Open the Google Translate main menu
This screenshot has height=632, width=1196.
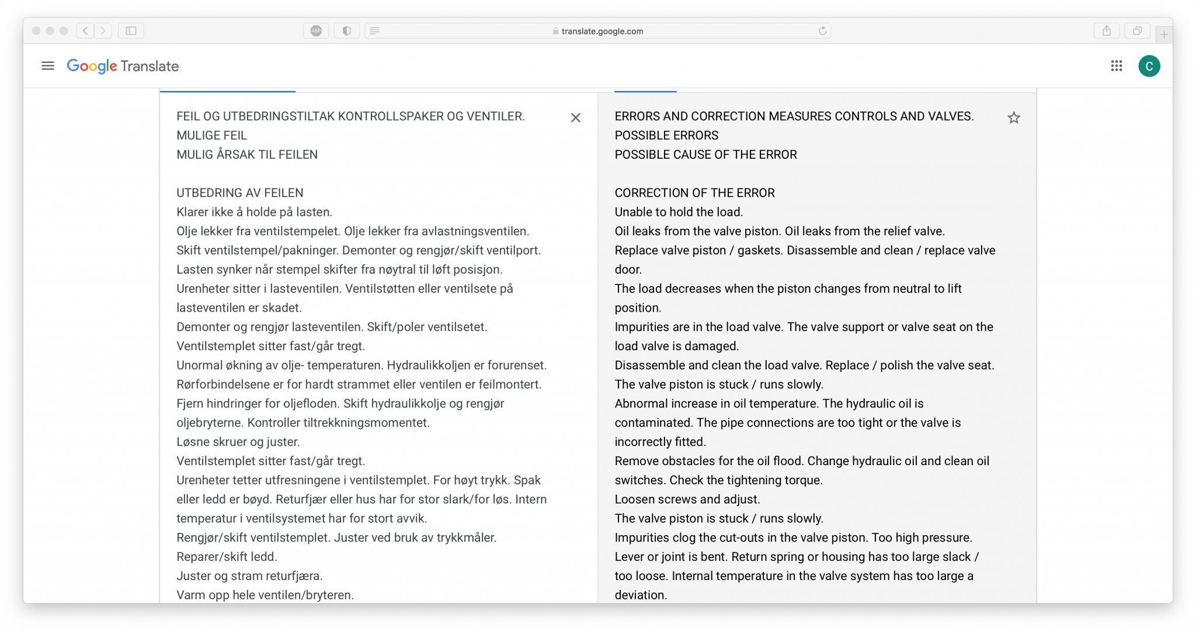(x=48, y=66)
